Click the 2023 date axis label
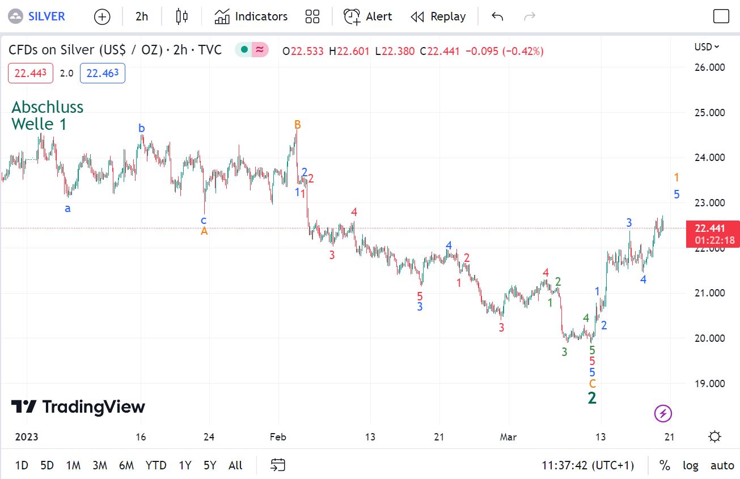 (26, 437)
